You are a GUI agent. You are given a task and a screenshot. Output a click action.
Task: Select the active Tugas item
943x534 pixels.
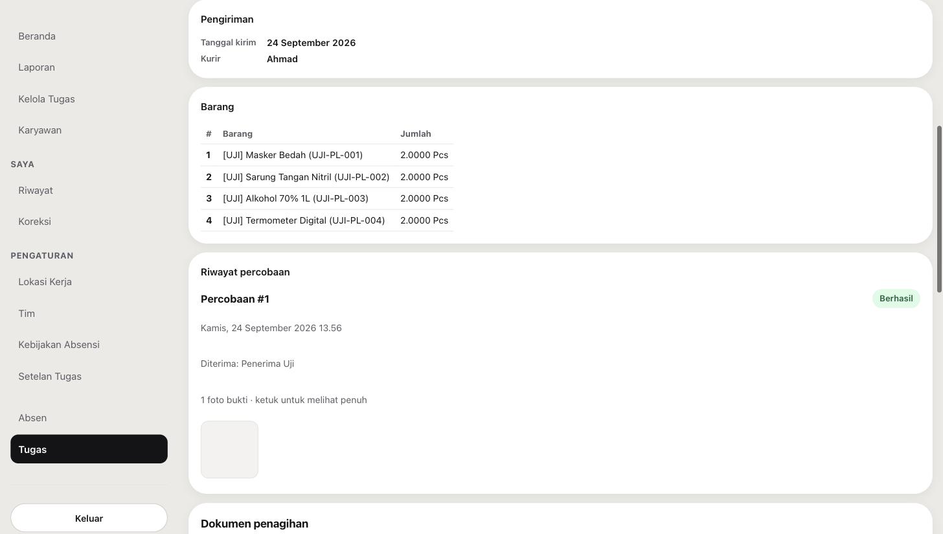click(x=89, y=449)
